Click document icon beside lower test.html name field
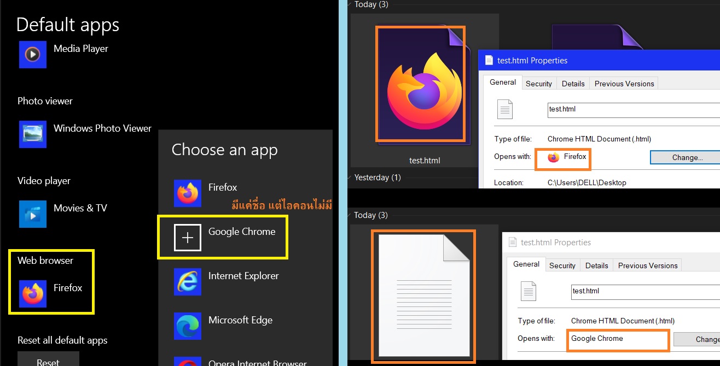This screenshot has width=720, height=366. tap(529, 291)
